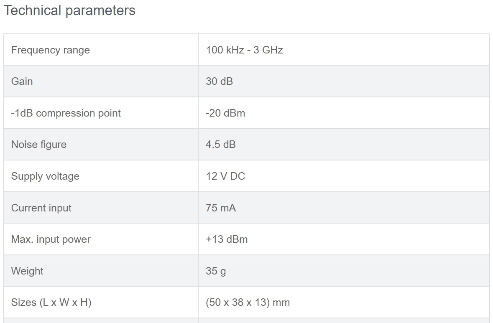Viewport: 493px width, 323px height.
Task: Click the 30 dB gain value
Action: (x=219, y=81)
